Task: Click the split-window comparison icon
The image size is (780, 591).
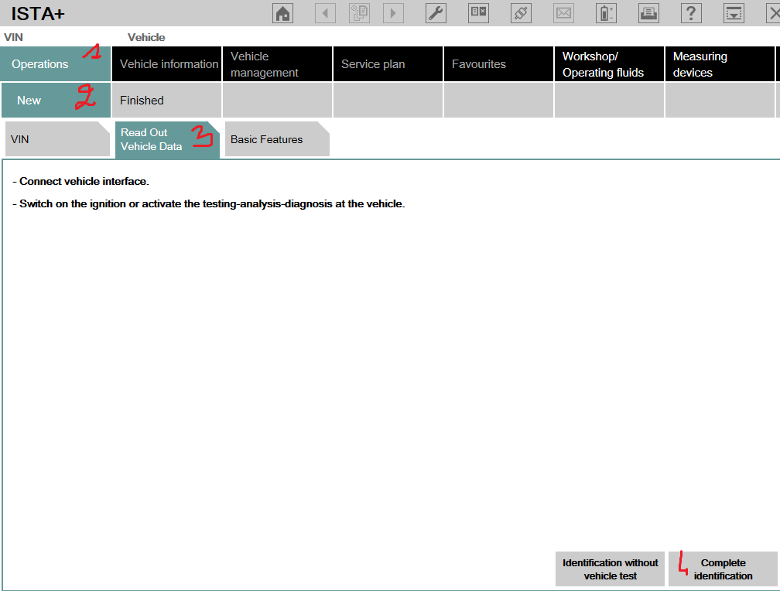Action: [x=478, y=13]
